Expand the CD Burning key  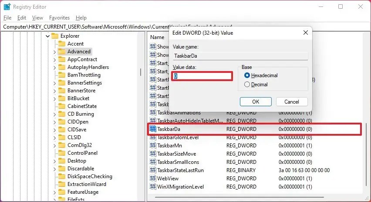[x=55, y=114]
